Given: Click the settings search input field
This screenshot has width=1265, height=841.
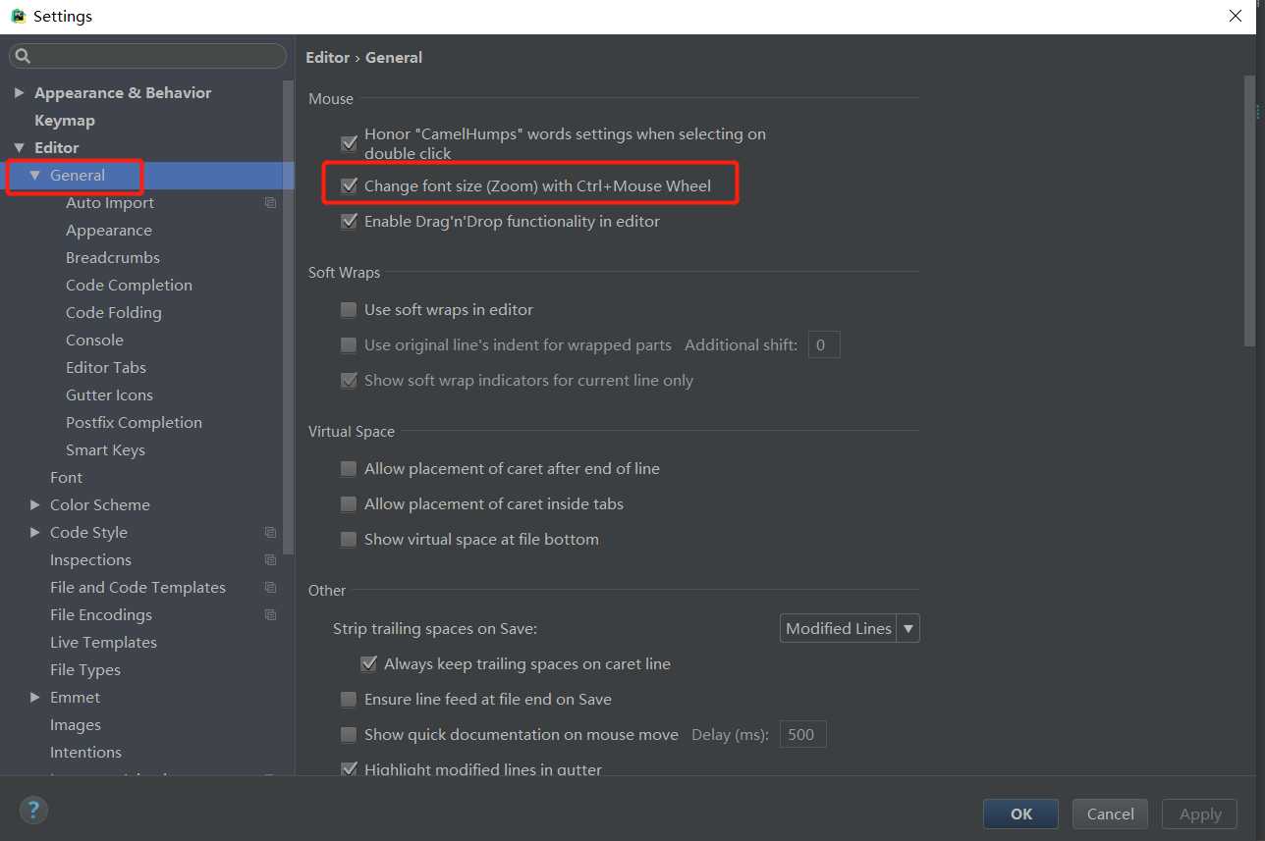Looking at the screenshot, I should [147, 56].
